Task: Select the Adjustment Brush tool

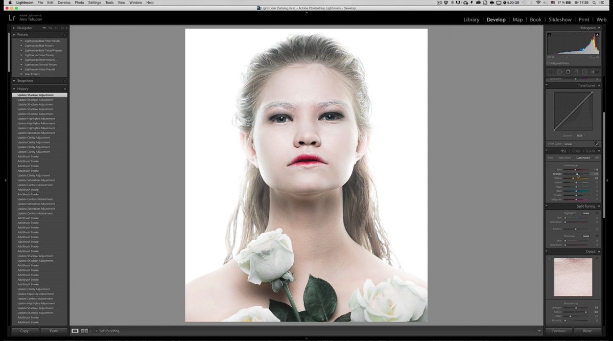Action: [595, 72]
